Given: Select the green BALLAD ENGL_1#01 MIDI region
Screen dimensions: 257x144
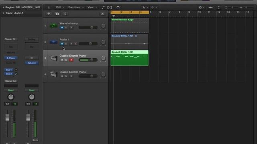Looking at the screenshot, I should (x=129, y=58).
